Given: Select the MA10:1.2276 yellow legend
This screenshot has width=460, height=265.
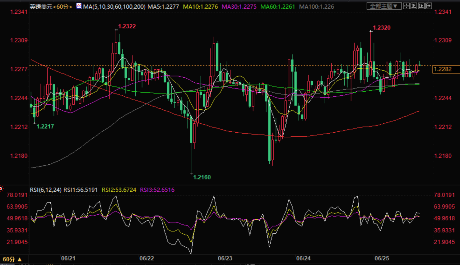Looking at the screenshot, I should (x=200, y=7).
